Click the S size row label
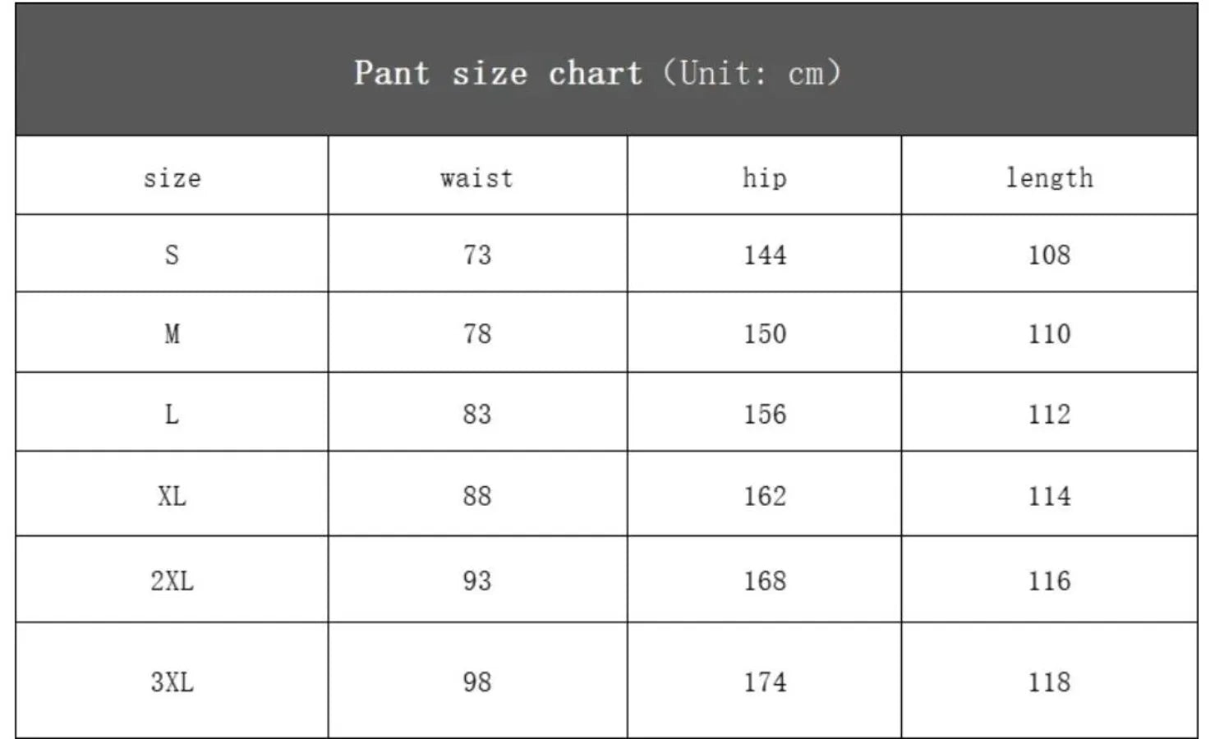The width and height of the screenshot is (1210, 739). 172,255
